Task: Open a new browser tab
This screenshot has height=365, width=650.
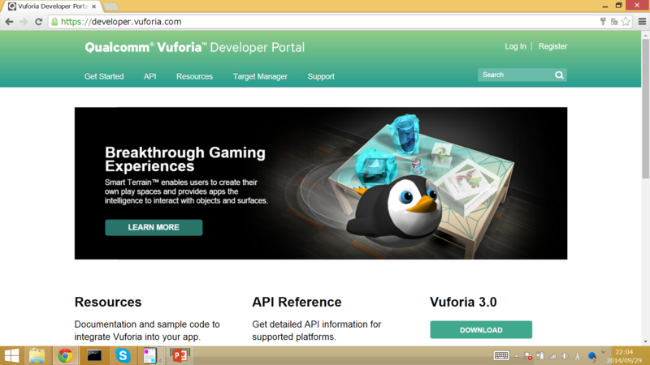Action: pos(110,6)
